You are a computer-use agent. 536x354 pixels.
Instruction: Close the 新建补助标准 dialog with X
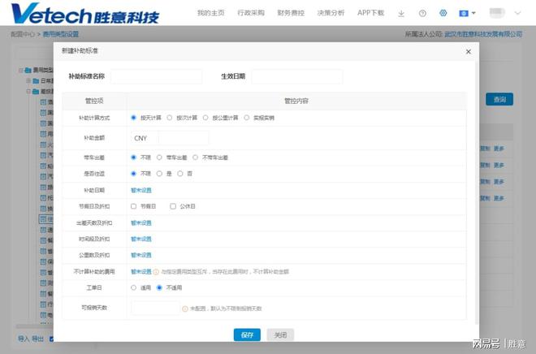point(469,52)
